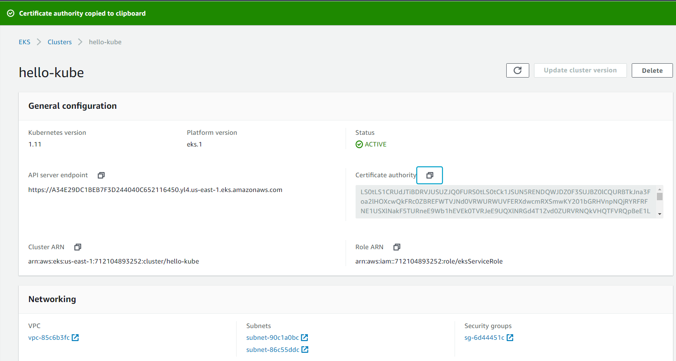Open subnet-86c55ddc link

tap(273, 350)
